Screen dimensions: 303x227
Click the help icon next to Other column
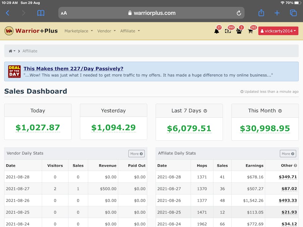[x=295, y=165]
